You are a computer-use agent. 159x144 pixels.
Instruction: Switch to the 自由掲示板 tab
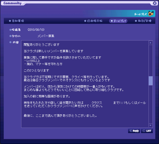tap(93, 21)
